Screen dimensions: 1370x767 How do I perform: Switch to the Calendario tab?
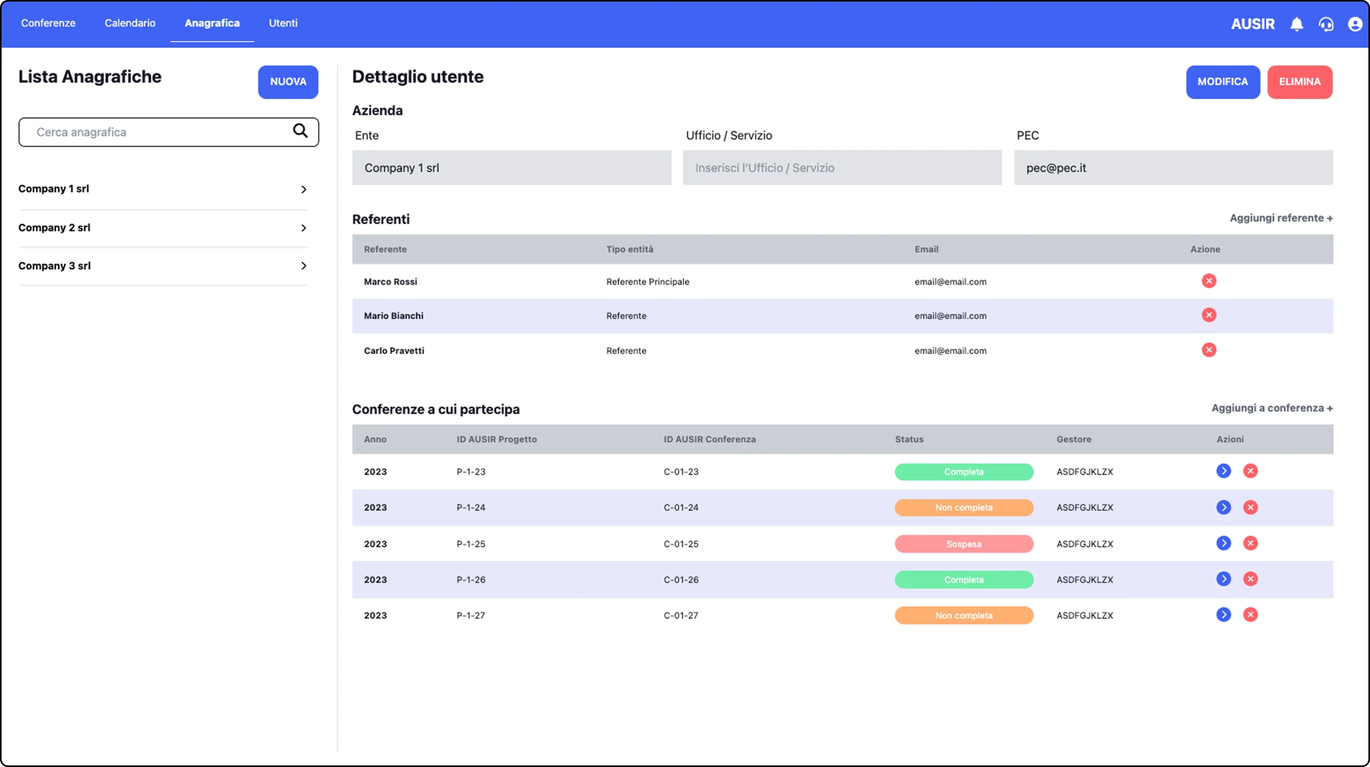tap(130, 23)
